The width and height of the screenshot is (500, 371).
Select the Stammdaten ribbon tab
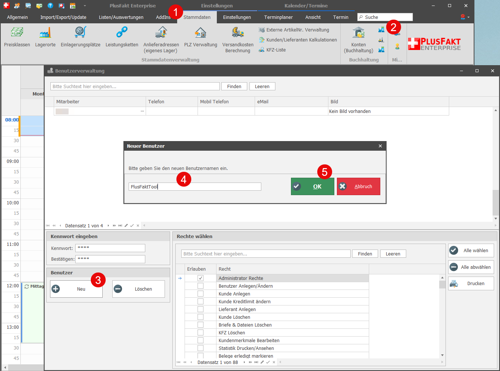pos(197,17)
